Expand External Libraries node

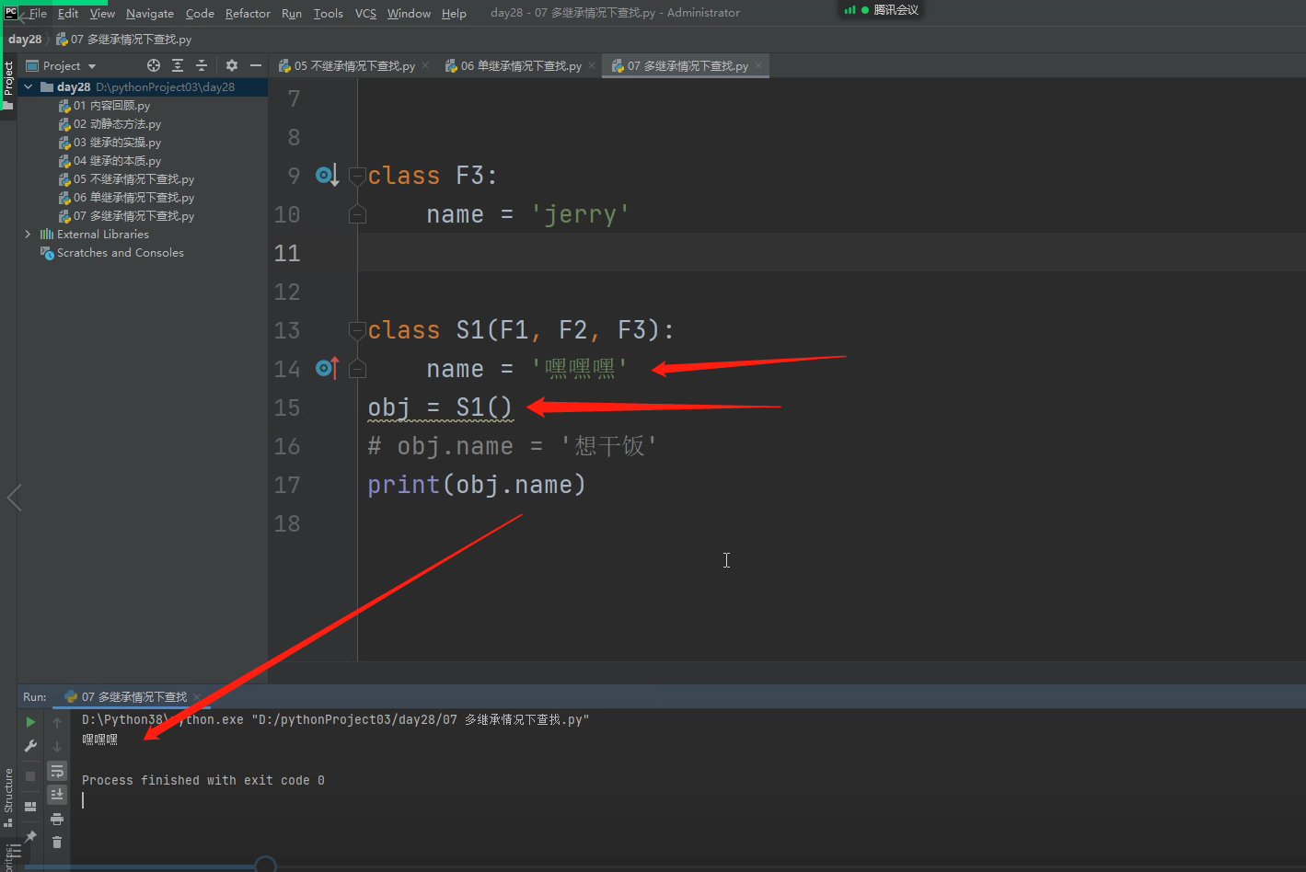point(28,234)
